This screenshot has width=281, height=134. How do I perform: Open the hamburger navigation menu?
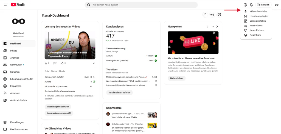(5, 5)
